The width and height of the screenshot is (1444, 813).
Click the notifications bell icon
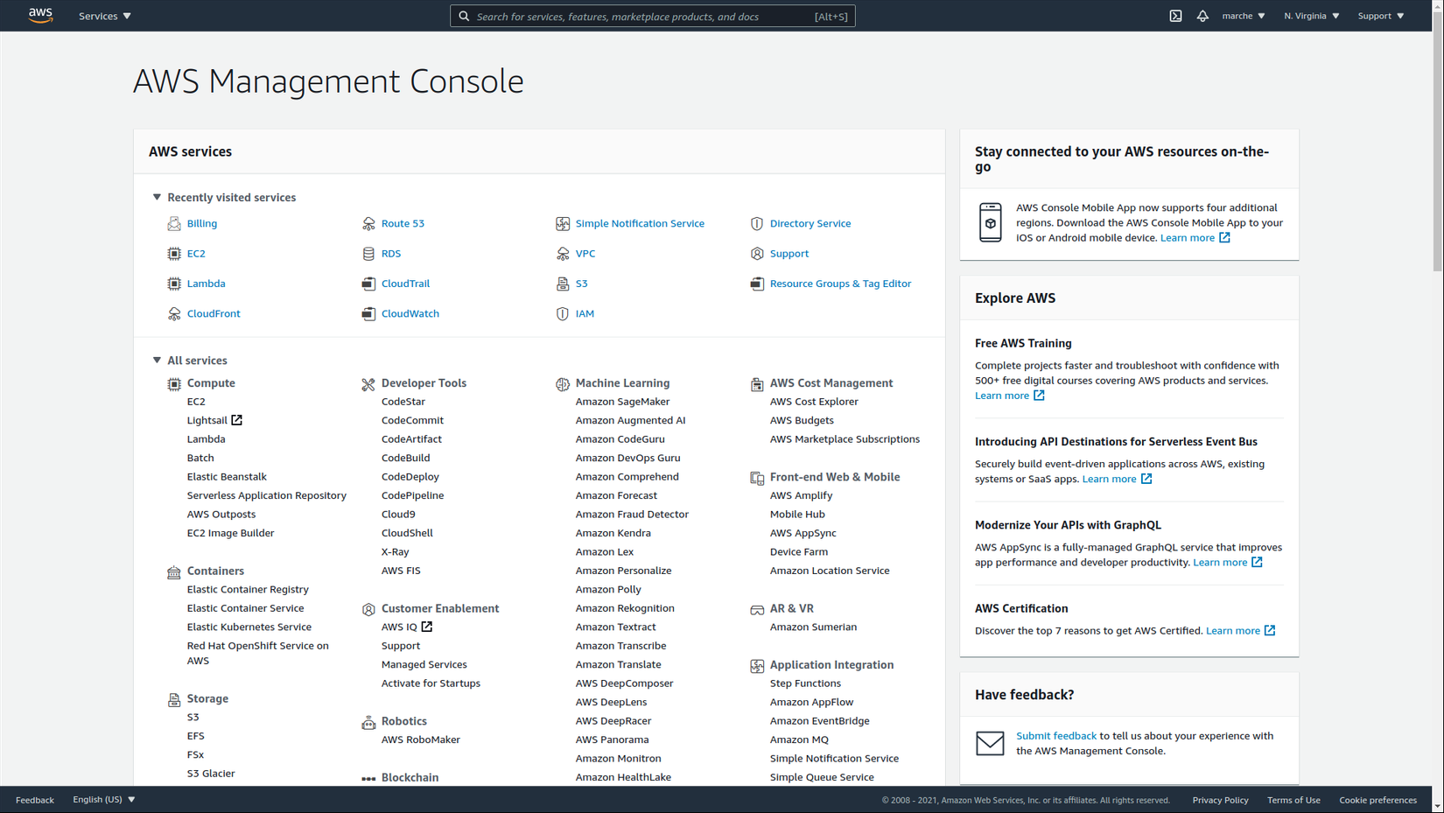click(x=1202, y=16)
